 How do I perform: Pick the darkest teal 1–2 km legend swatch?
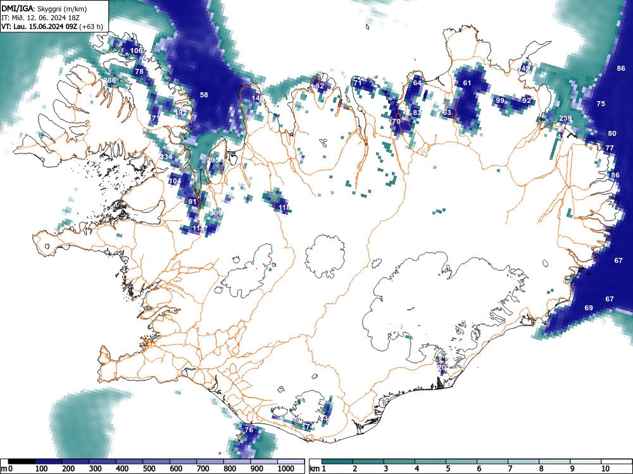tap(337, 461)
